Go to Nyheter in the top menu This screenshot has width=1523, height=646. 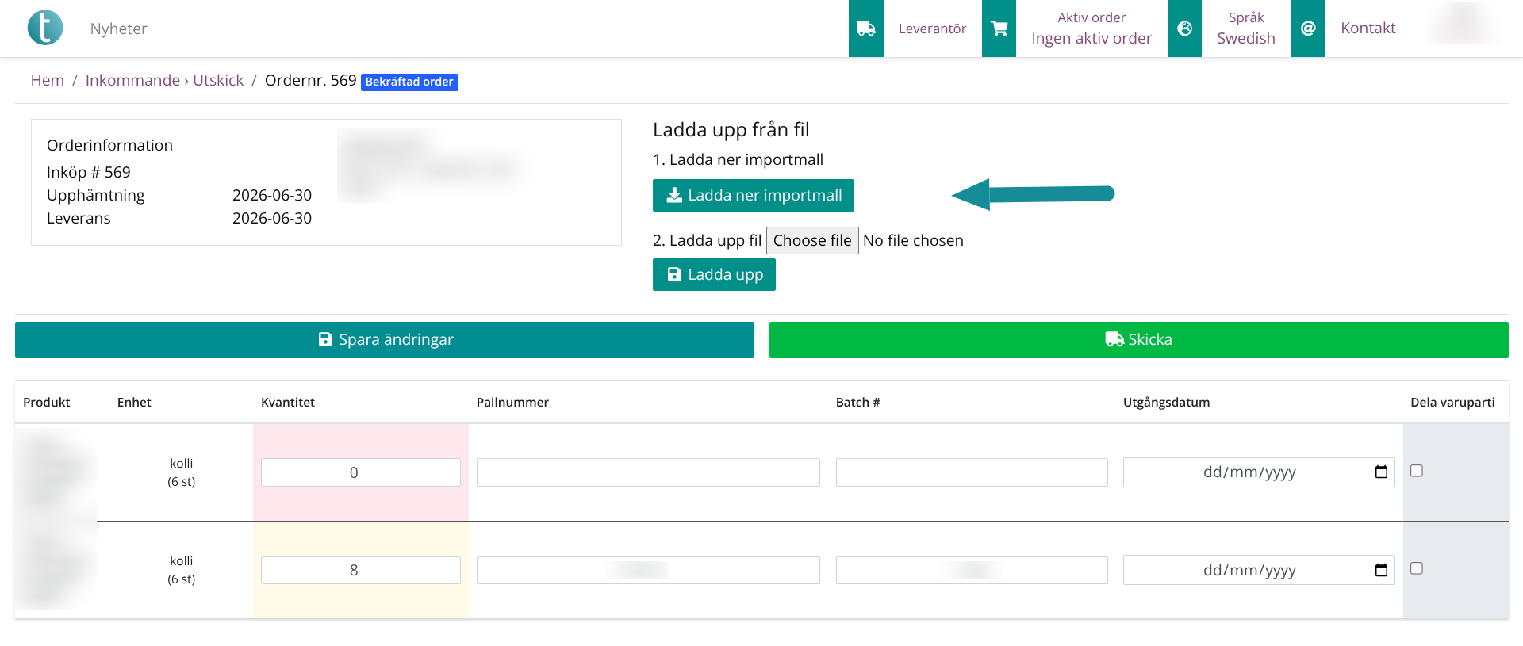(118, 29)
